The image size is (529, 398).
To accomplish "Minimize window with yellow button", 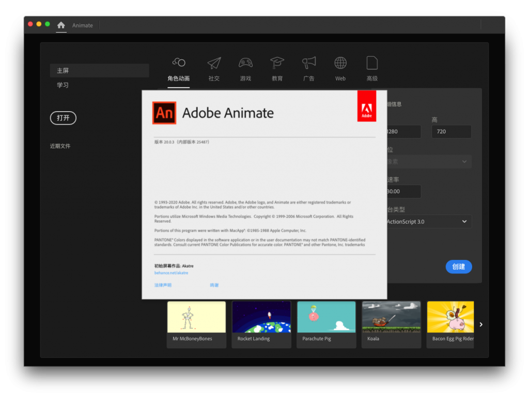I will pyautogui.click(x=39, y=24).
